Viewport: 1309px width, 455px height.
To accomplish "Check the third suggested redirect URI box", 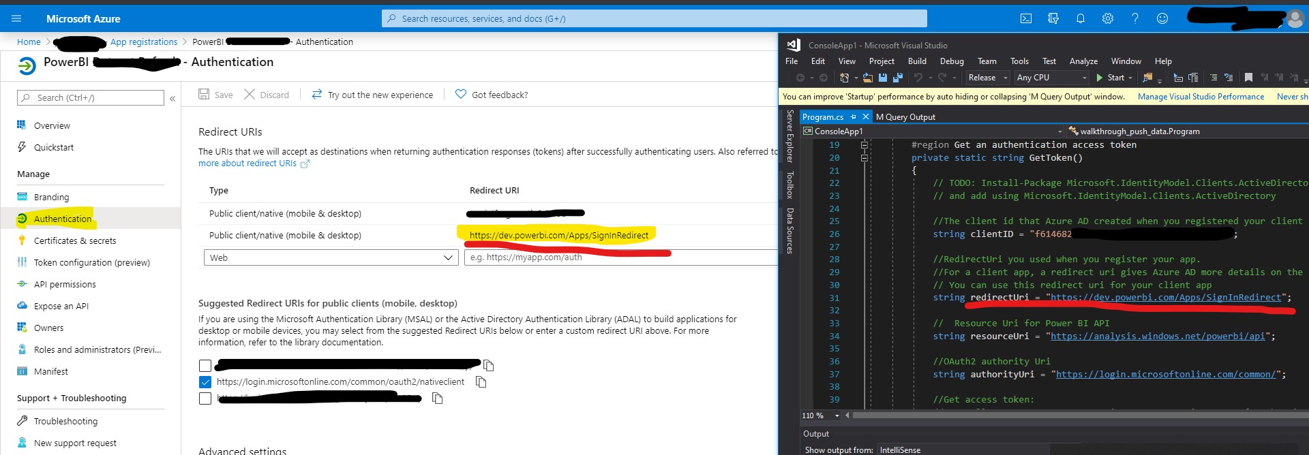I will click(205, 398).
